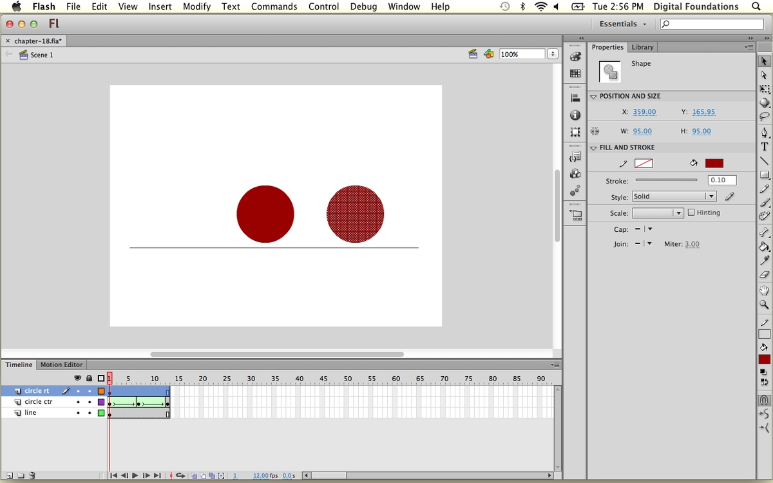Enable the Hinting checkbox
The width and height of the screenshot is (773, 483).
click(x=691, y=213)
